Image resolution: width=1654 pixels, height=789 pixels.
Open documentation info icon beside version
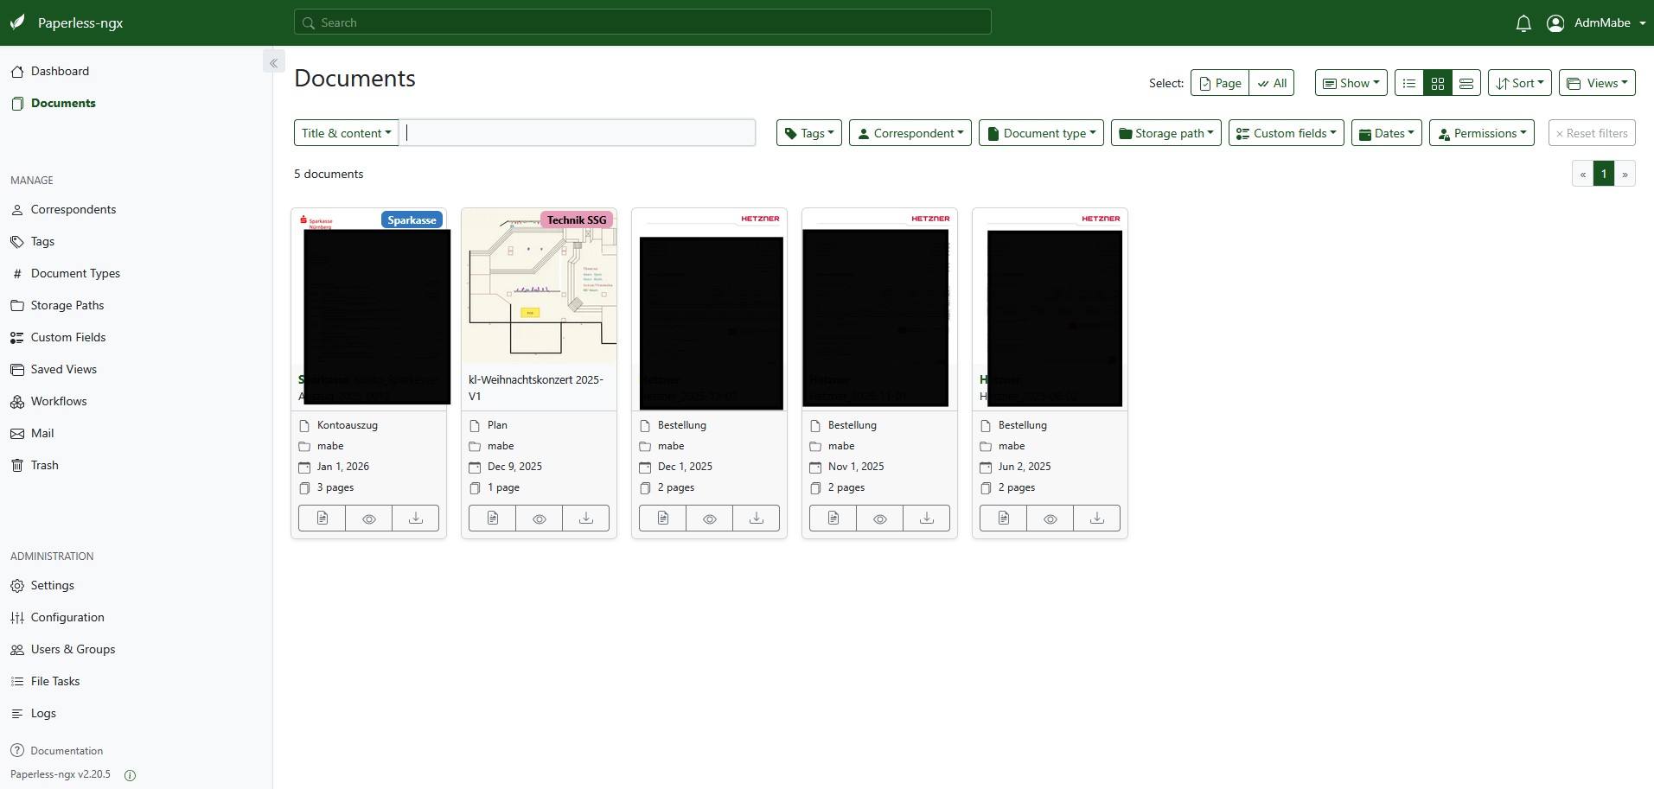[131, 775]
